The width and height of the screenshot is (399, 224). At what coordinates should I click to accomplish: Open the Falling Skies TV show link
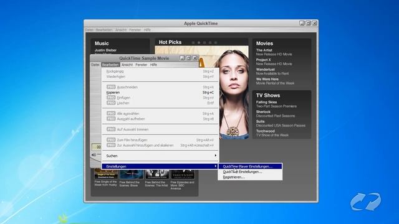pos(266,102)
